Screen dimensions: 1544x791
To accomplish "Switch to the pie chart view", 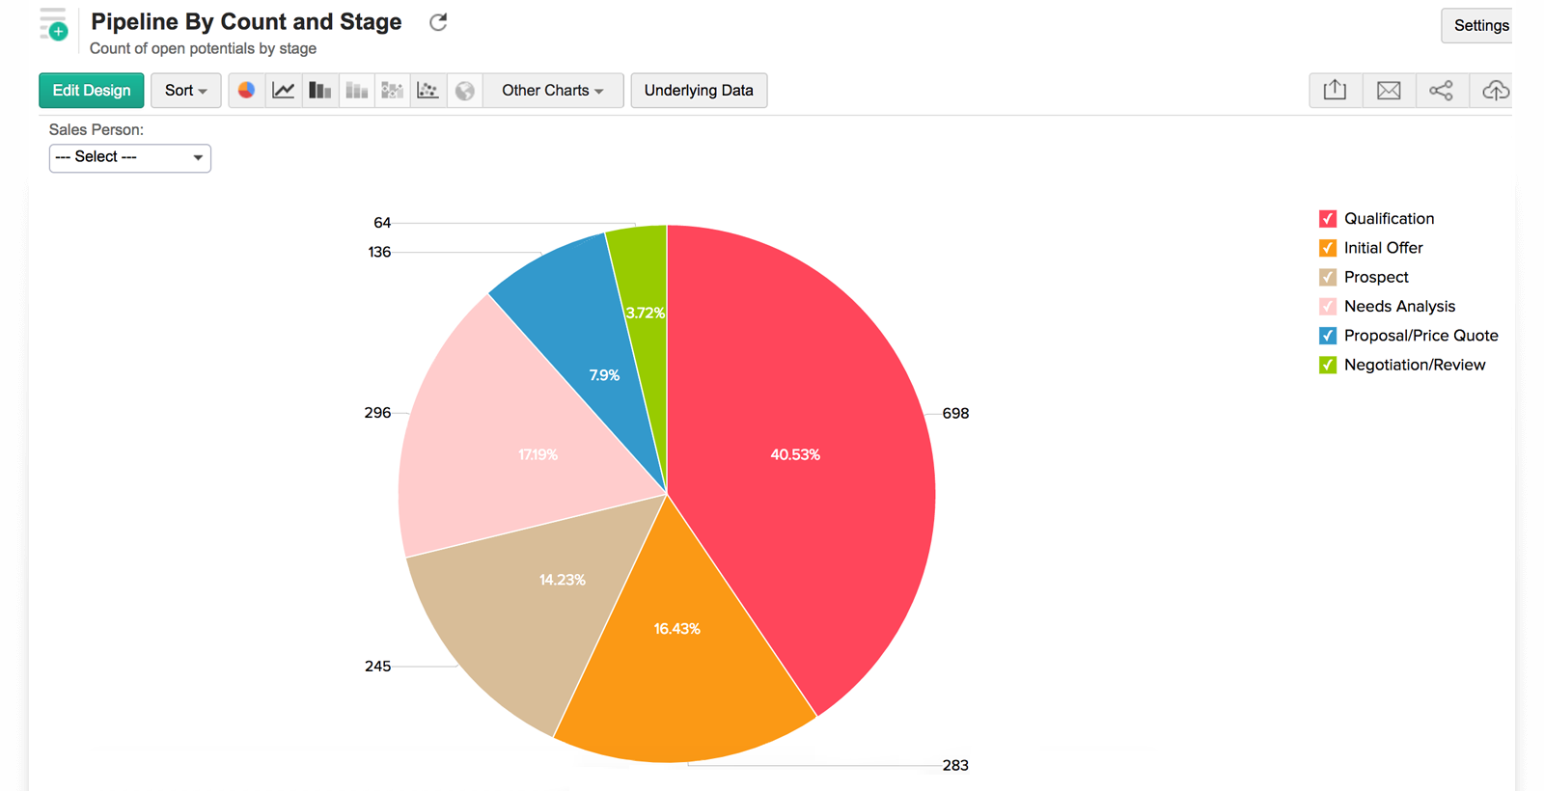I will click(x=247, y=91).
